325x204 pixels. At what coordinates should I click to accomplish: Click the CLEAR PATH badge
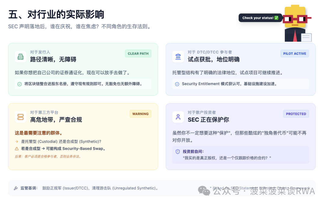[x=138, y=53]
